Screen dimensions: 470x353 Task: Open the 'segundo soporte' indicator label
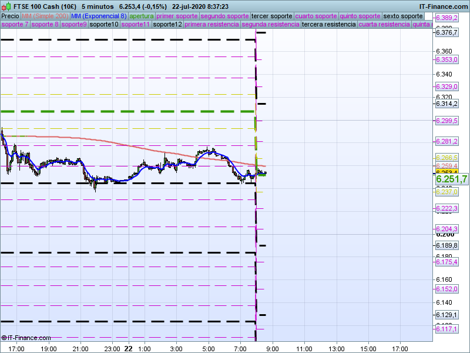click(224, 16)
